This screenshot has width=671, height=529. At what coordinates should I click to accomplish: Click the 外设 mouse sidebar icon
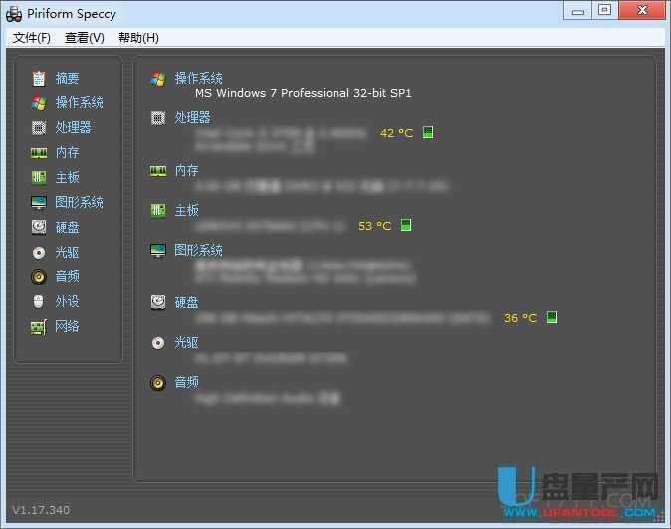pos(39,301)
